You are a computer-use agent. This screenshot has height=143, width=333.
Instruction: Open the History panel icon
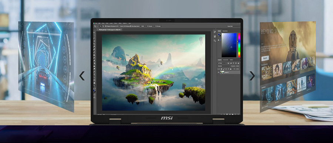coord(215,32)
